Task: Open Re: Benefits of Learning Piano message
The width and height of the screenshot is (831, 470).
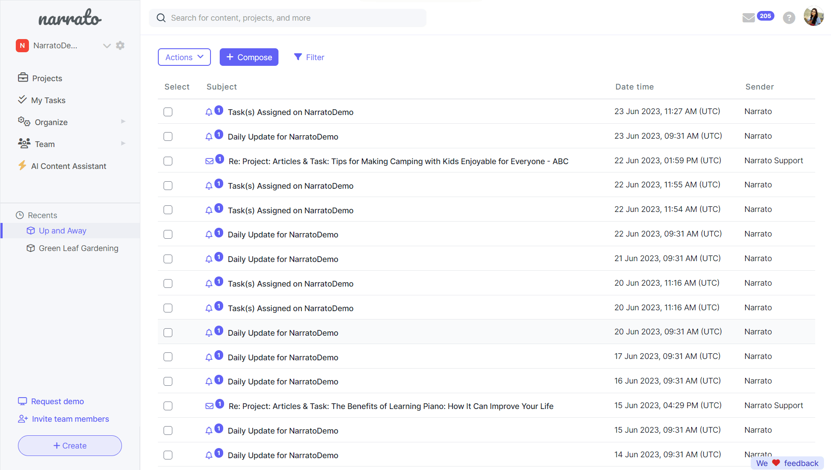Action: 391,406
